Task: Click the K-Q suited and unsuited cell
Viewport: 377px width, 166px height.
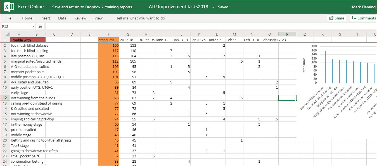Action: click(x=30, y=108)
